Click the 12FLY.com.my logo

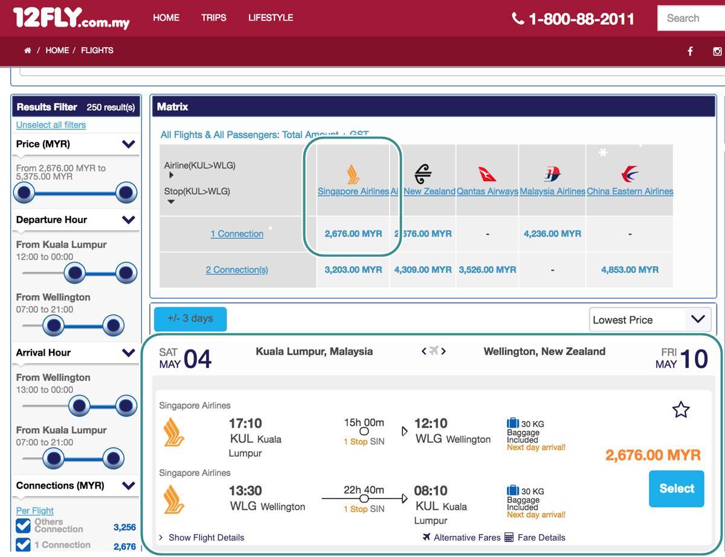click(x=71, y=18)
